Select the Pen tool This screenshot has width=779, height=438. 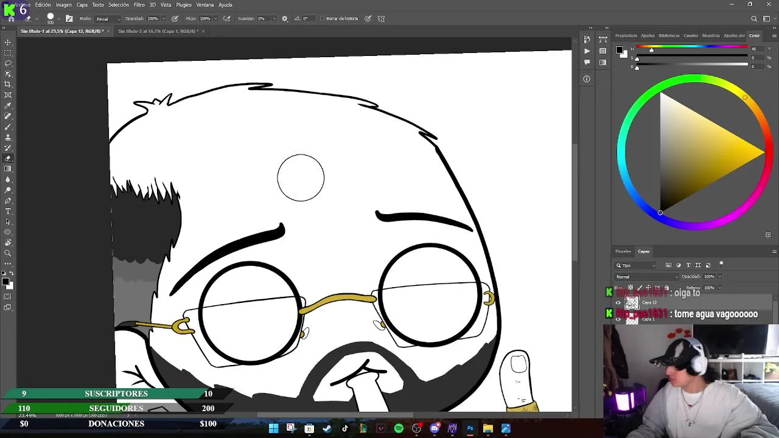click(8, 201)
